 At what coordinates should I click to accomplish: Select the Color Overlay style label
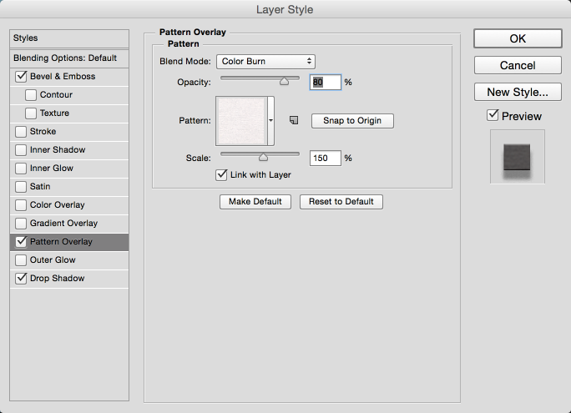tap(57, 205)
